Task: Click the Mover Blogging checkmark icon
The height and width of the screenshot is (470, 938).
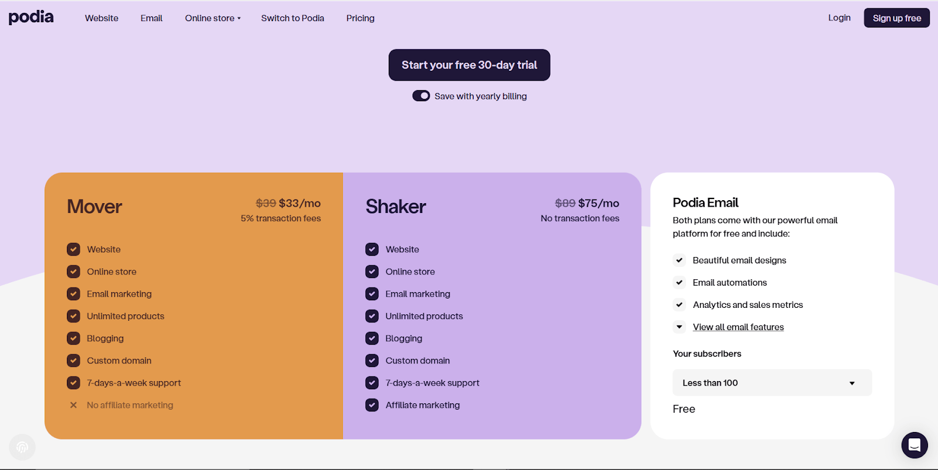Action: (73, 338)
